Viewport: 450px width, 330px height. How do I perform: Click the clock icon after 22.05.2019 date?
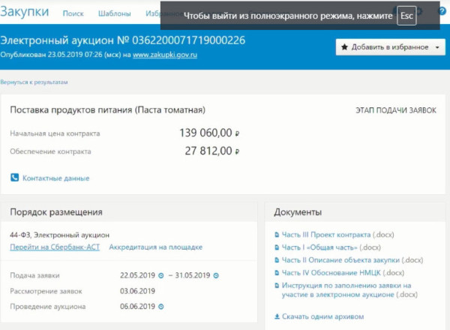pos(161,275)
